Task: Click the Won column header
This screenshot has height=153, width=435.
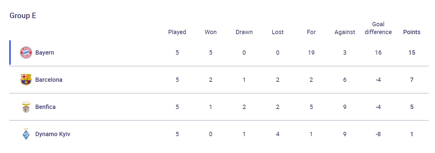Action: pos(211,32)
